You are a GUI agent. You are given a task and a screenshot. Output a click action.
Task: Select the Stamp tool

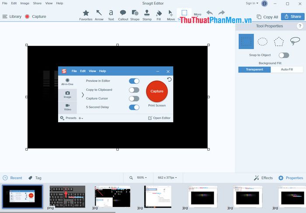point(147,15)
